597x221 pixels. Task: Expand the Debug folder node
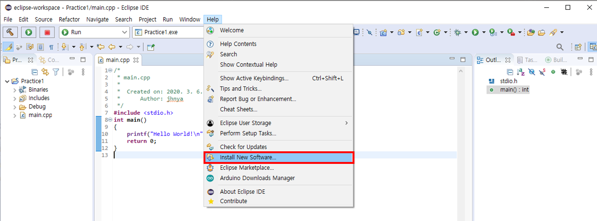(14, 107)
